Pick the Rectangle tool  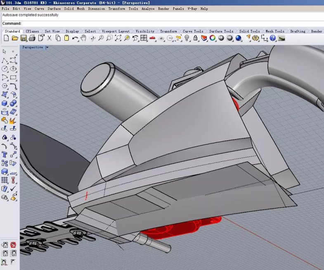(13, 77)
